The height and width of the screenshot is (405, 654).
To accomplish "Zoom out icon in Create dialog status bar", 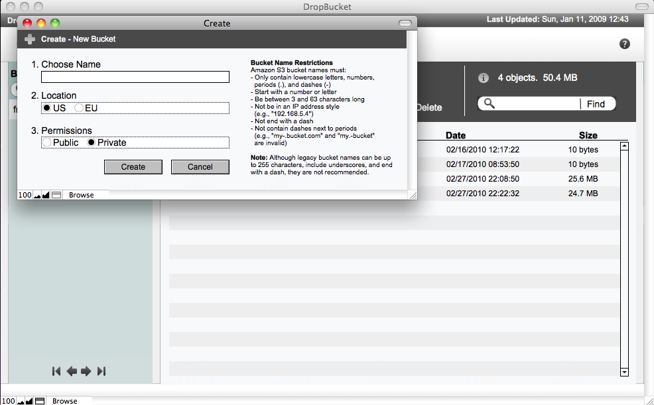I will [37, 195].
